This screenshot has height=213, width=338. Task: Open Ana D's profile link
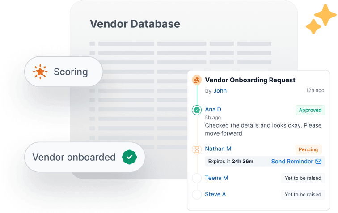point(213,109)
